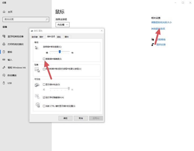This screenshot has height=151, width=194.
Task: Click the USB icon in the sidebar
Action: tap(4, 83)
